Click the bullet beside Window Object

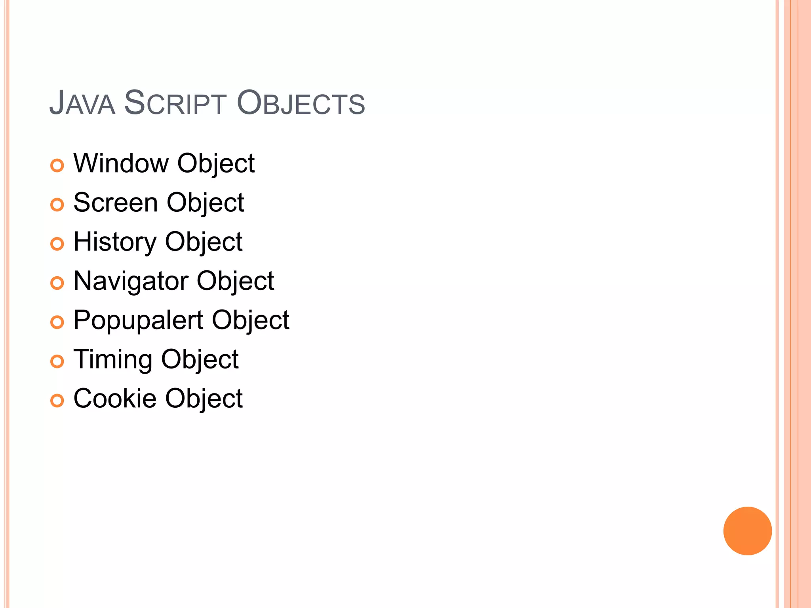[57, 165]
